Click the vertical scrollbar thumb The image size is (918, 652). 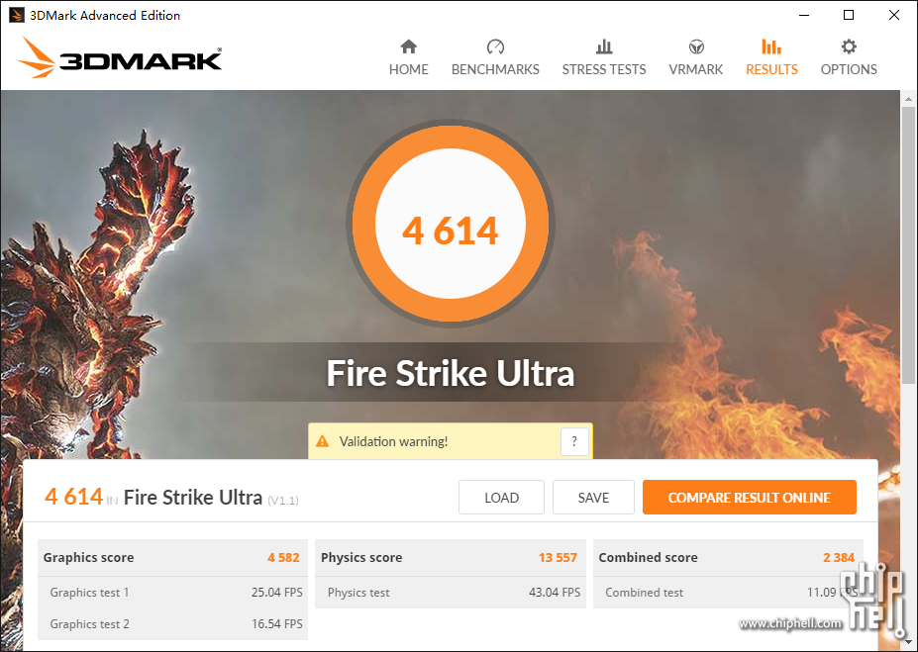point(908,245)
